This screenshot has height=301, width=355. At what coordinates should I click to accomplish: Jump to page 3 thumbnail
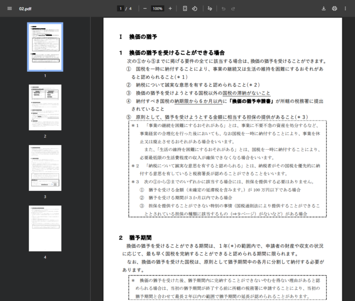pyautogui.click(x=45, y=168)
